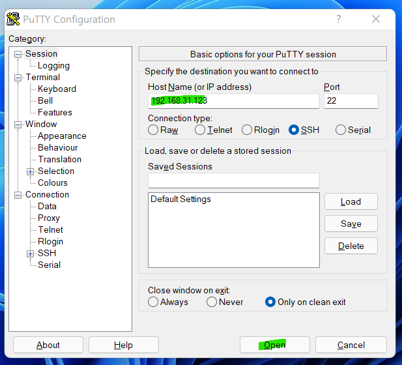Click the Help button
This screenshot has width=402, height=365.
click(124, 345)
